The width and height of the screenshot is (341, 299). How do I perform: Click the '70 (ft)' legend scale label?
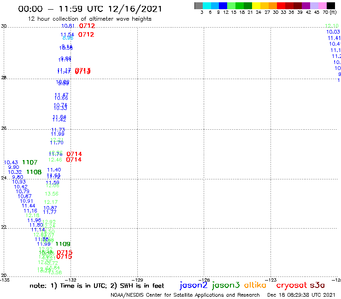(x=329, y=12)
